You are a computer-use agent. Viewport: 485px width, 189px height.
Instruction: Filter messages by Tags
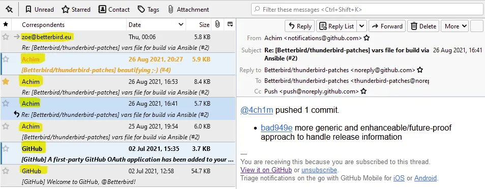pos(148,10)
